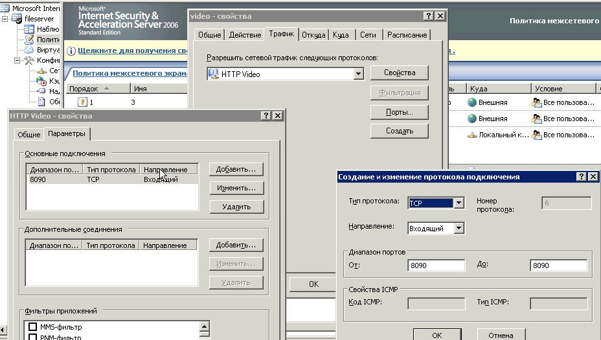Open the Направление Входящий dropdown
601x340 pixels.
pos(459,229)
